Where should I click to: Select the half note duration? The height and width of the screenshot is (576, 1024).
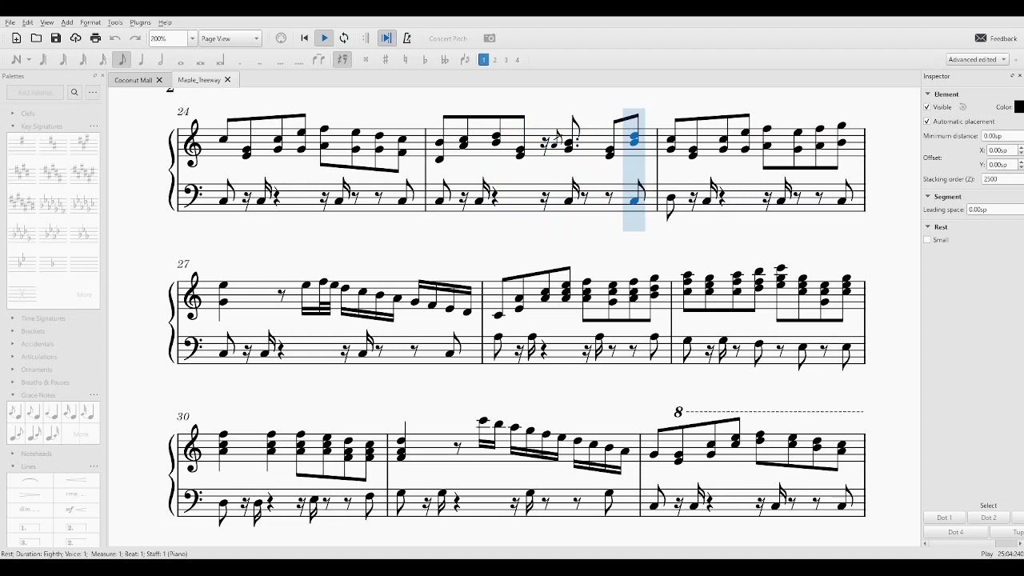tap(161, 60)
